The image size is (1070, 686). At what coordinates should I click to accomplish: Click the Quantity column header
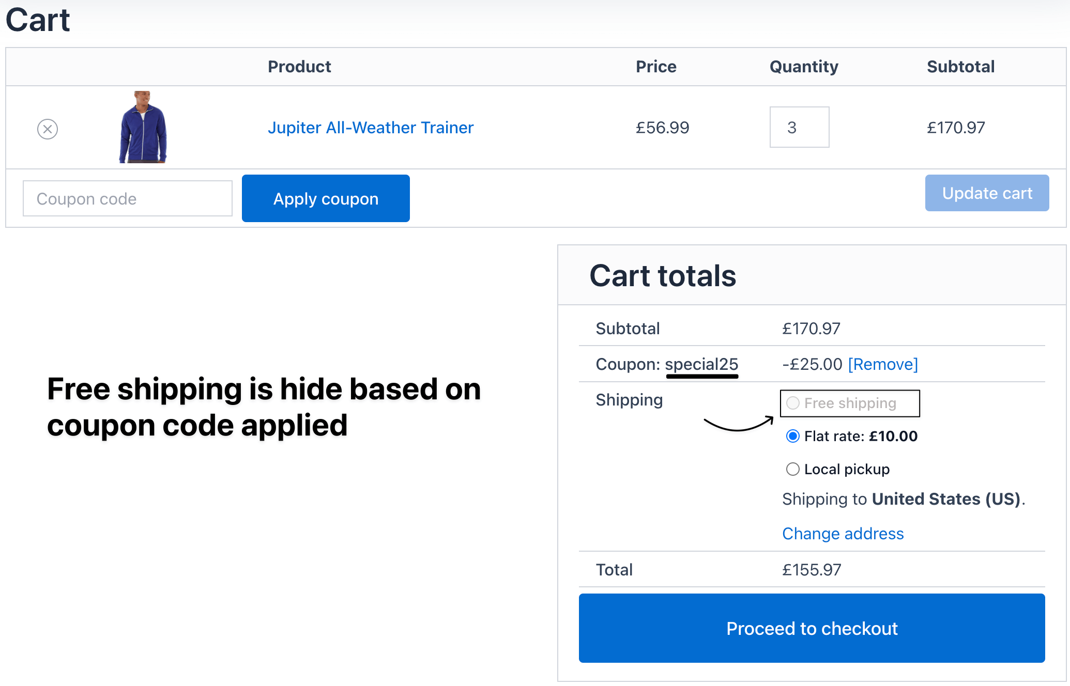[803, 67]
